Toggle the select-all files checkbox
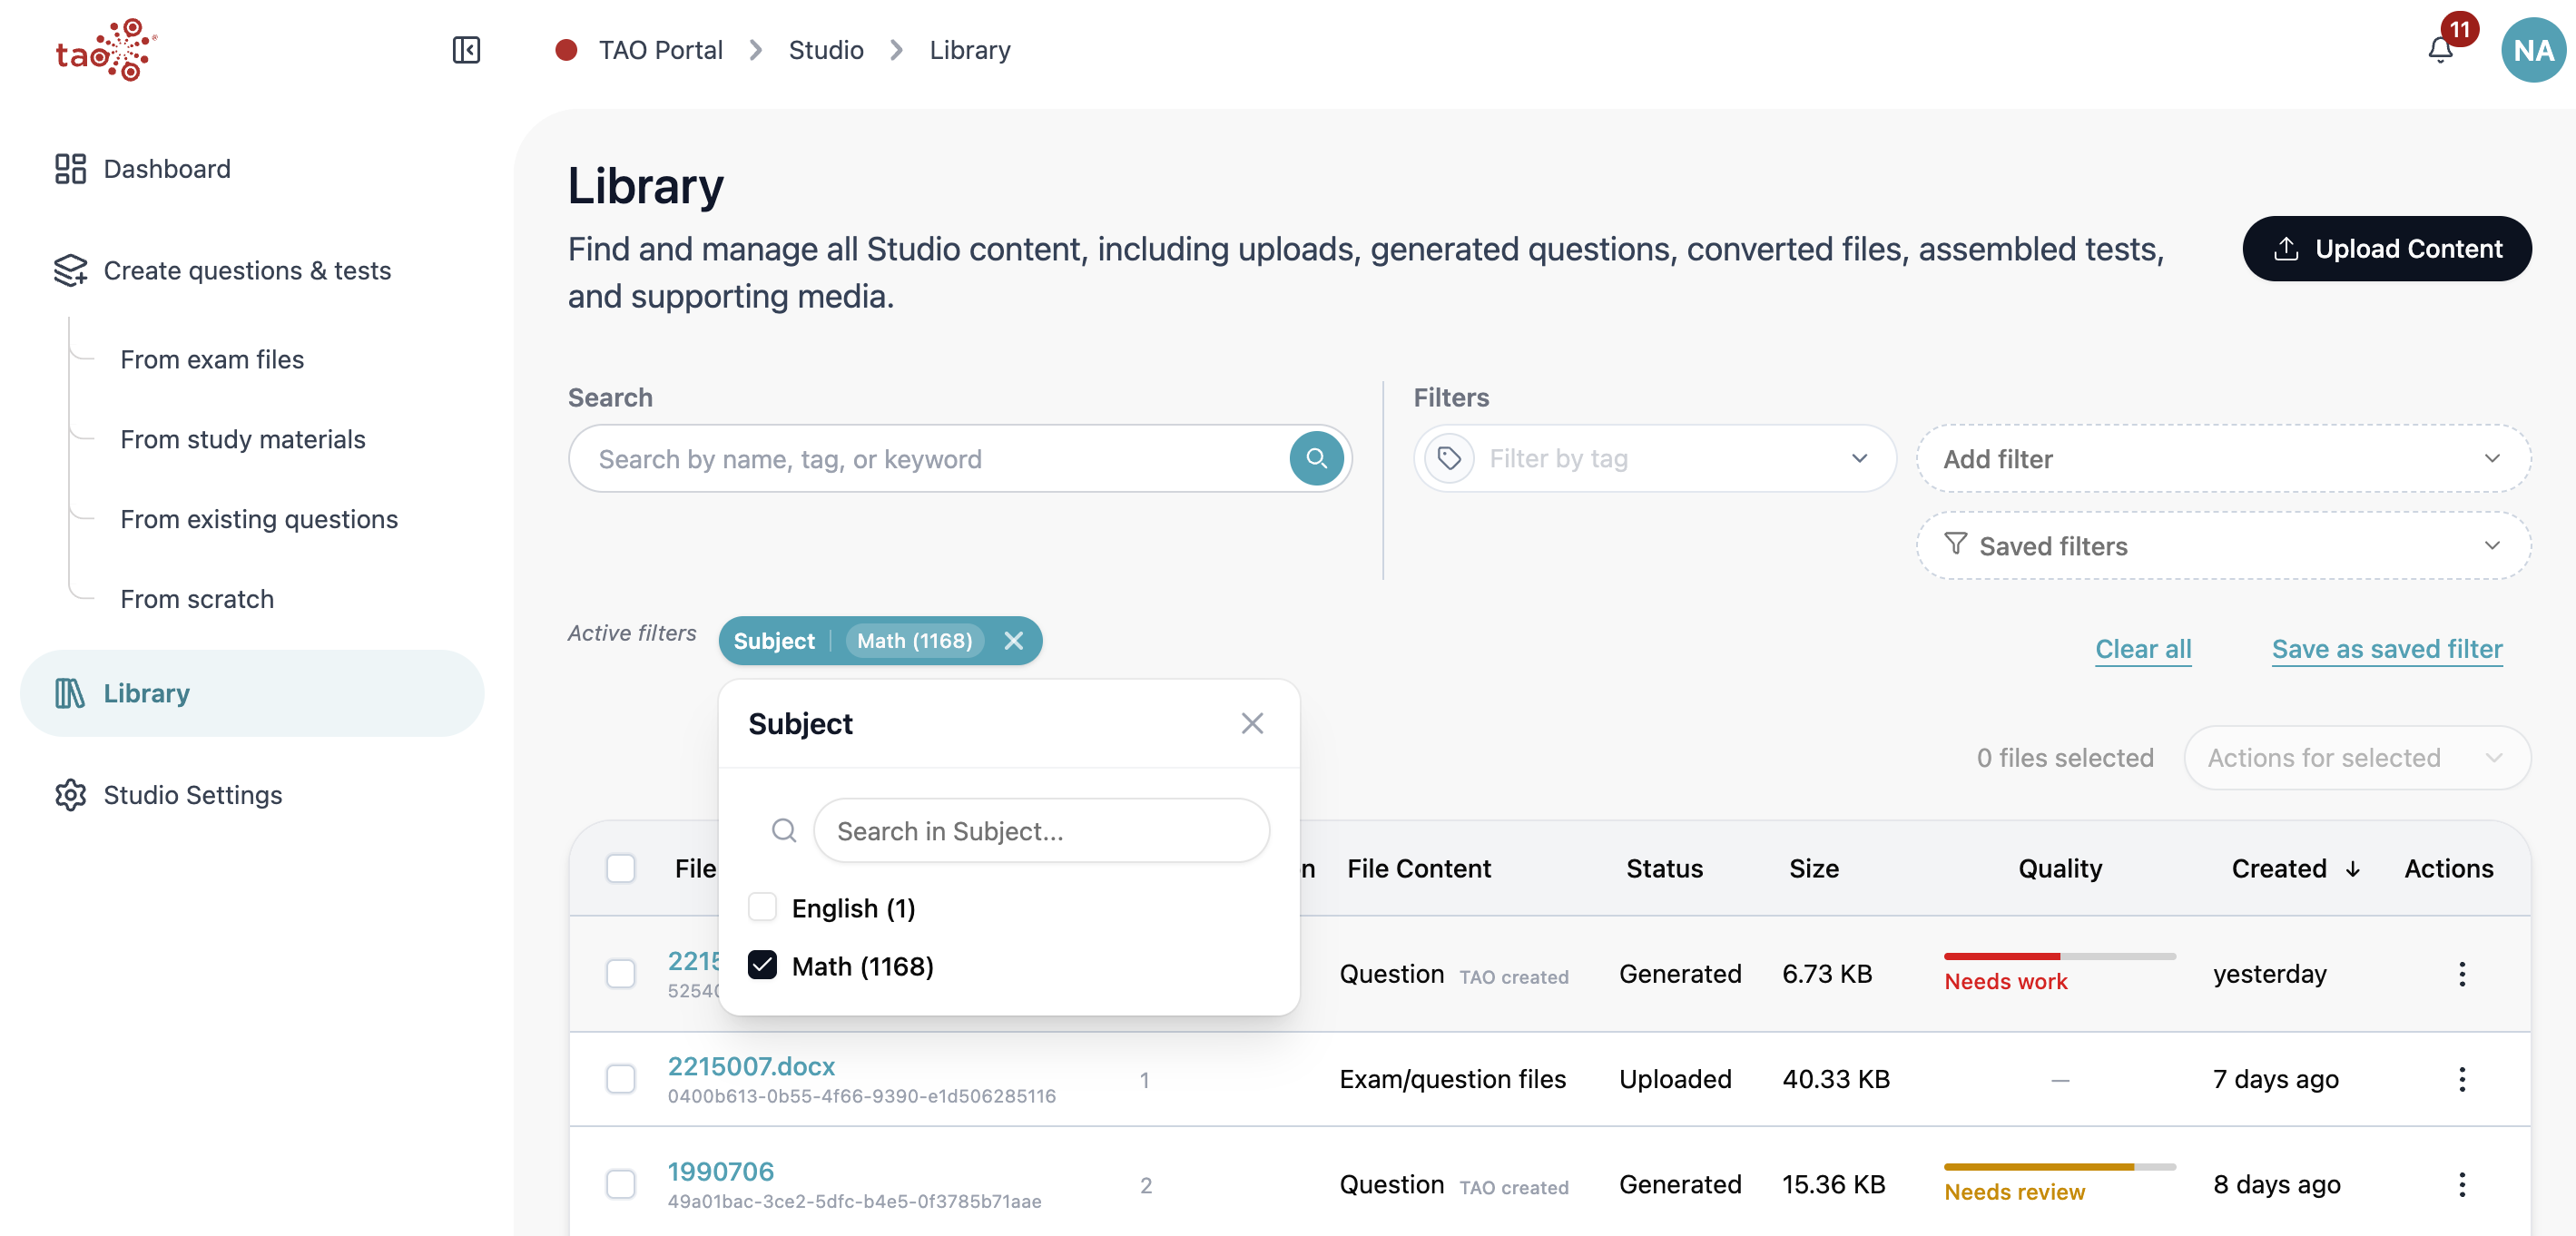 point(621,868)
